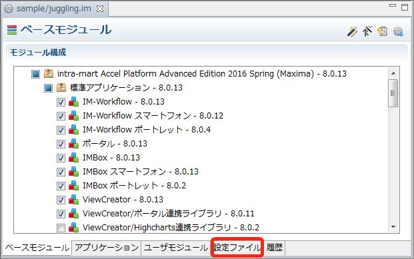Click the package icon of 標準アプリケーション
414x259 pixels.
(61, 88)
